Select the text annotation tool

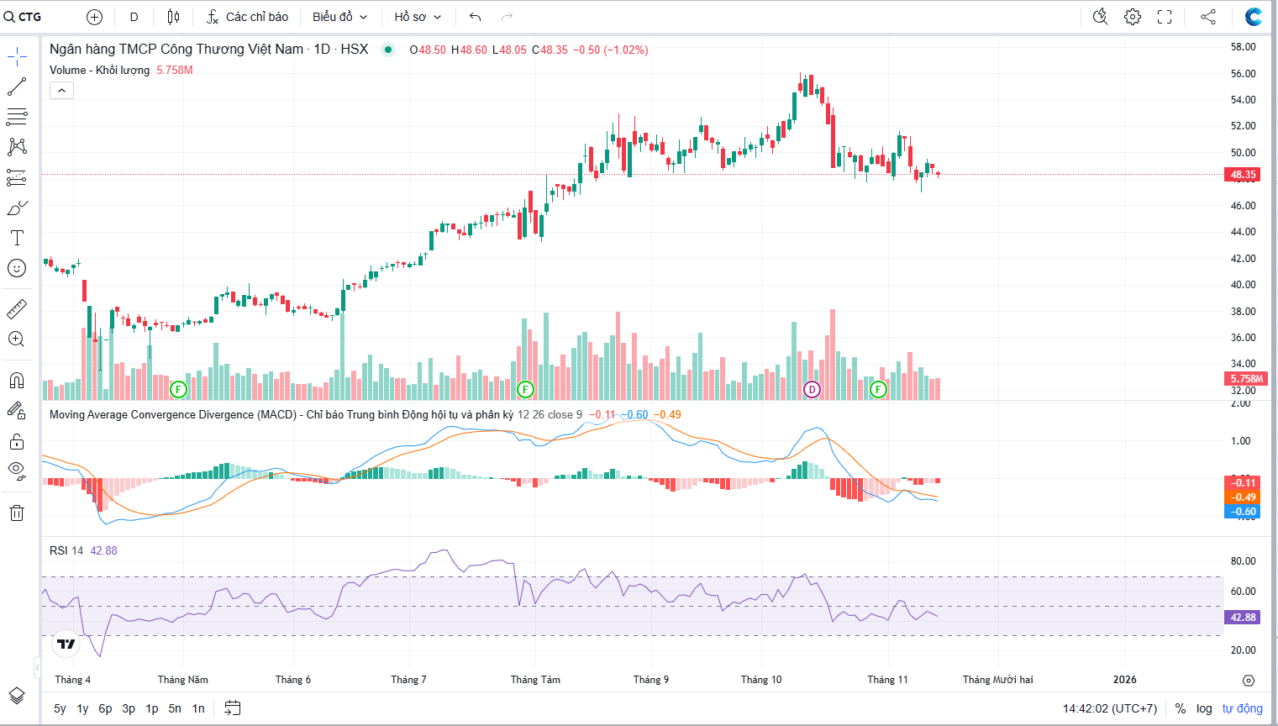[17, 238]
